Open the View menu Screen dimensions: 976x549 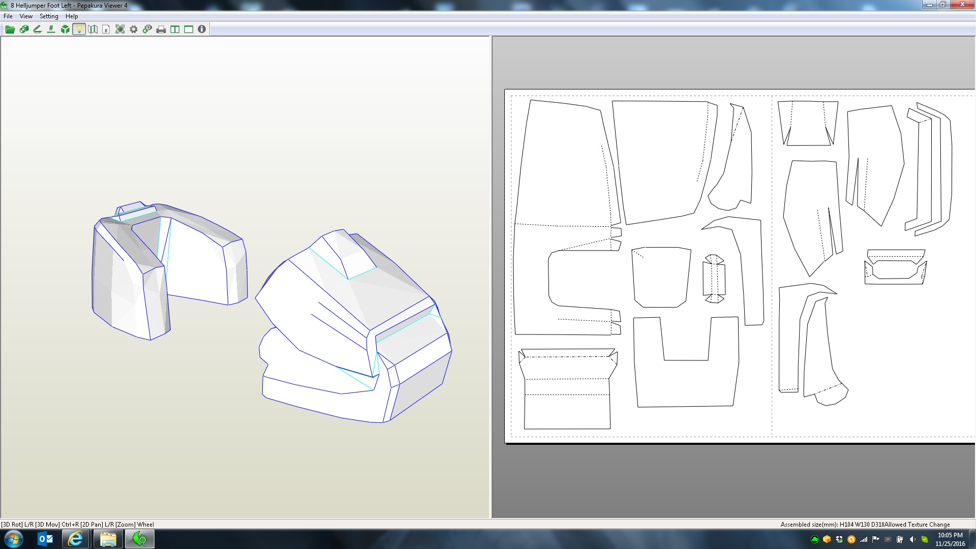pyautogui.click(x=26, y=16)
